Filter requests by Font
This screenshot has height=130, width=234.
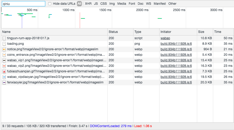[x=132, y=4]
